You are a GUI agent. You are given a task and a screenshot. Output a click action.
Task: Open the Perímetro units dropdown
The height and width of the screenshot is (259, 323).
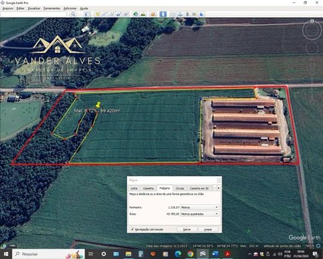click(200, 207)
